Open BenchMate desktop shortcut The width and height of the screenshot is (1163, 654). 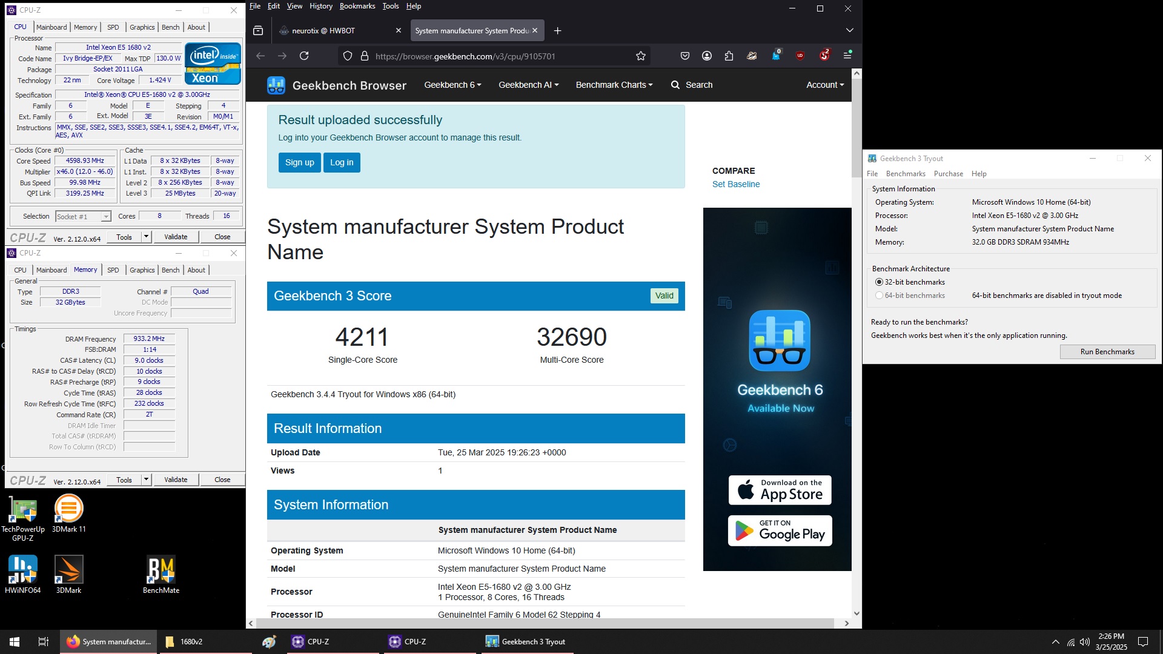pyautogui.click(x=161, y=575)
